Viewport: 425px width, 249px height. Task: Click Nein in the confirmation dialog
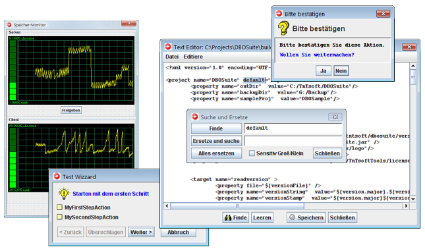[341, 71]
